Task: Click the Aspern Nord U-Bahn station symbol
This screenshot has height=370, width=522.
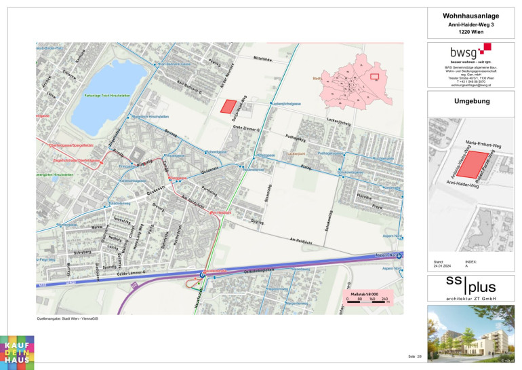Action: [400, 256]
